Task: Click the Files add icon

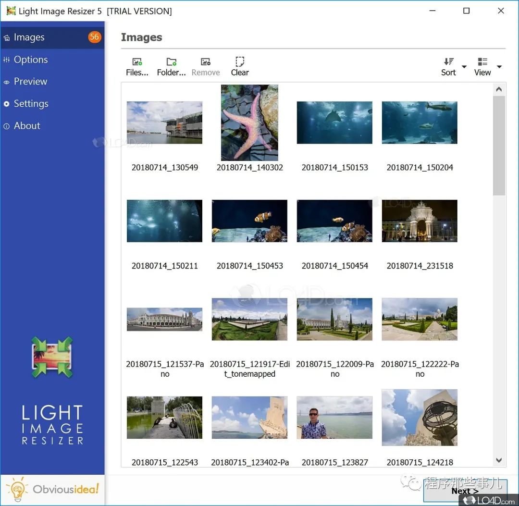Action: 137,62
